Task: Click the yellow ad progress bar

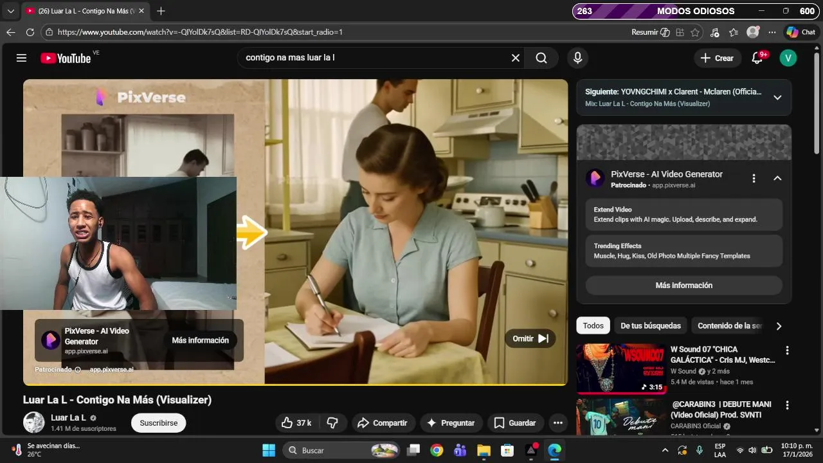Action: tap(295, 385)
